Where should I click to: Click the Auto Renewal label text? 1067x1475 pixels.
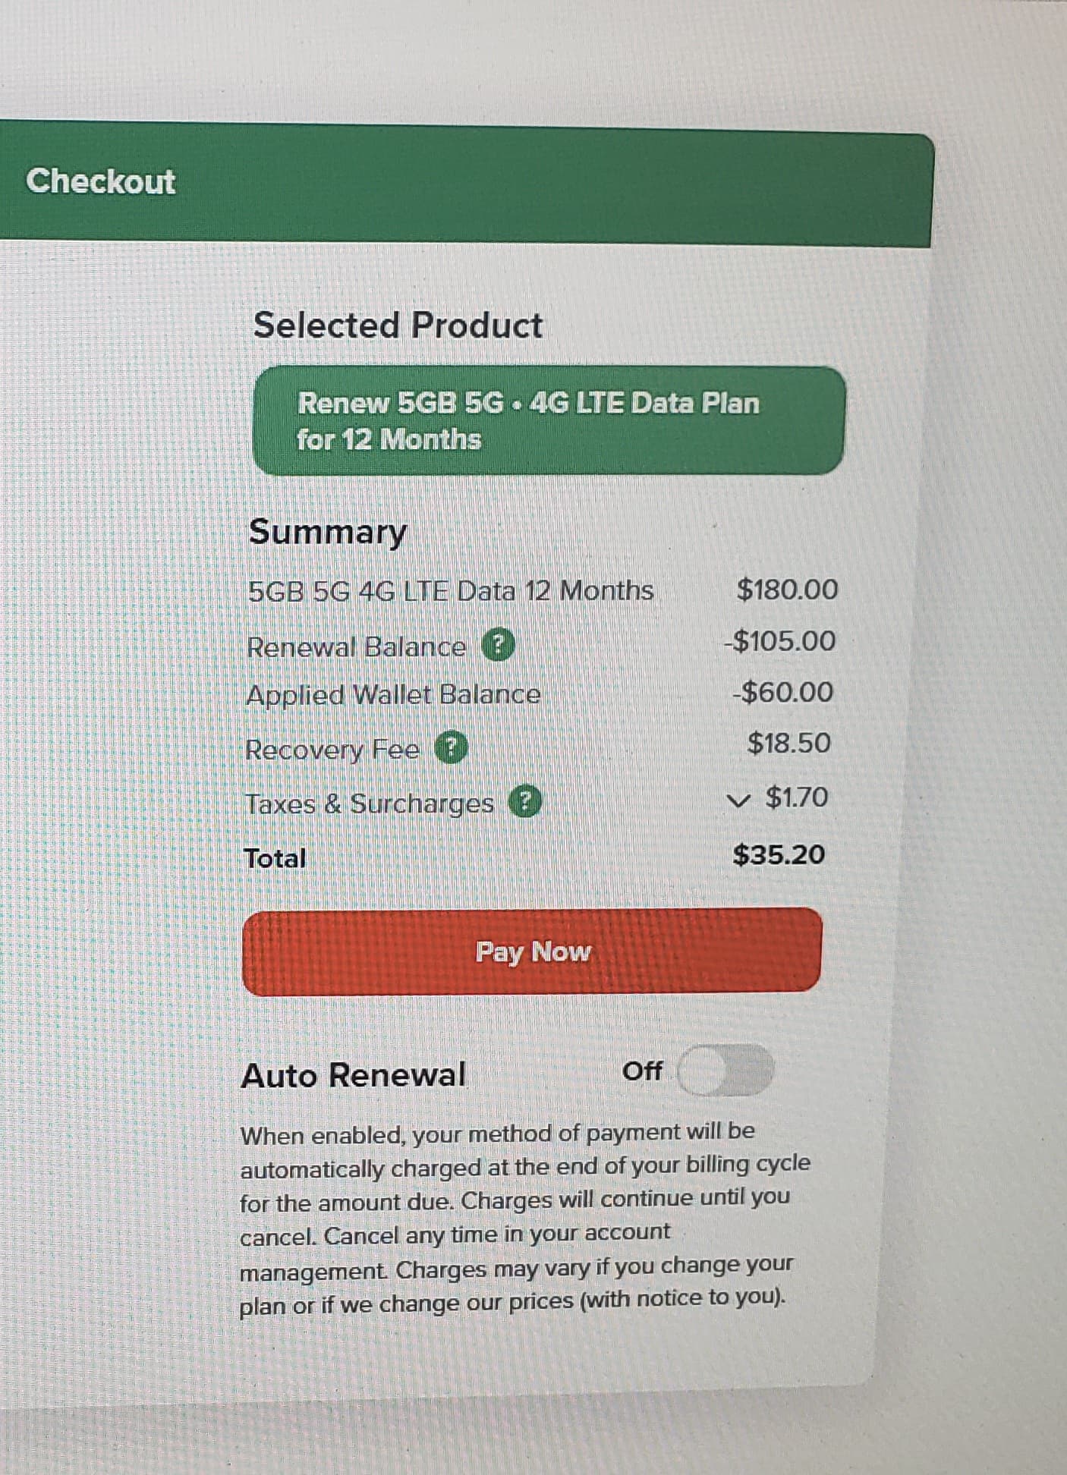tap(353, 1075)
